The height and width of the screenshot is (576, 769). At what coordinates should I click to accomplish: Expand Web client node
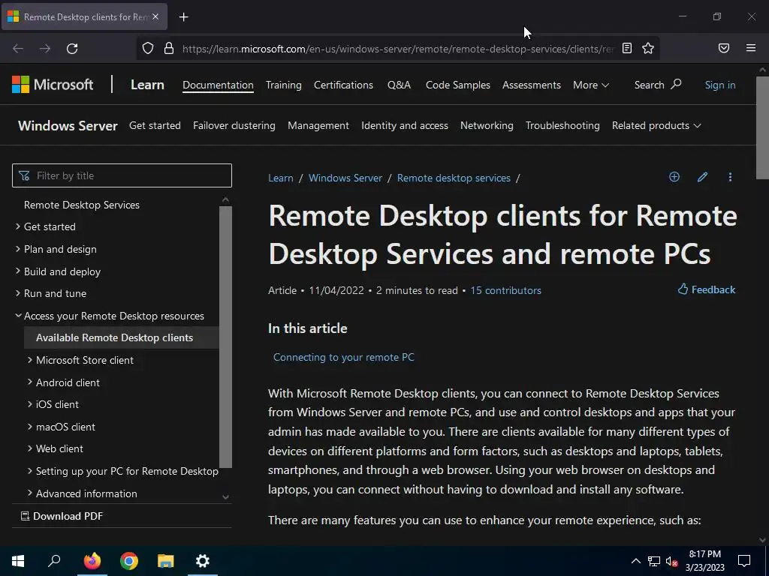(29, 448)
